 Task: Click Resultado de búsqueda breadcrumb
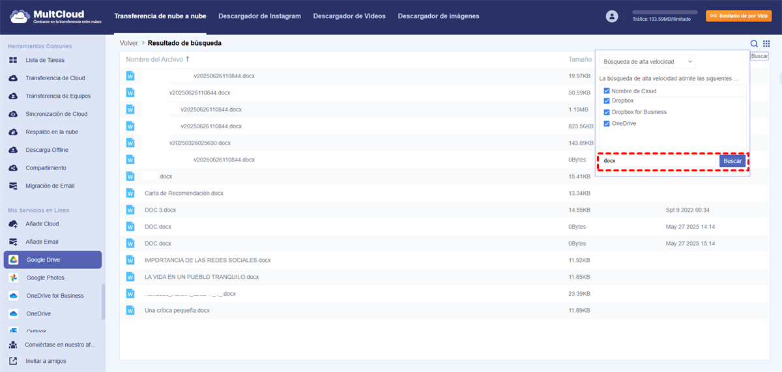pyautogui.click(x=184, y=44)
